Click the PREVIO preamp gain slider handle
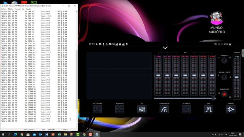The width and height of the screenshot is (244, 137). click(236, 77)
